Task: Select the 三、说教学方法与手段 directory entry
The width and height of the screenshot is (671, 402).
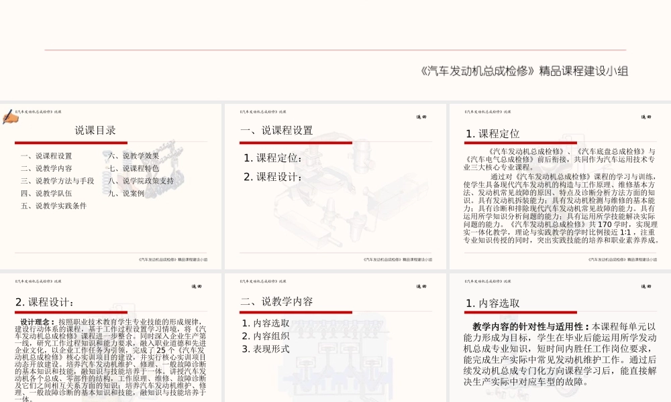Action: coord(57,181)
